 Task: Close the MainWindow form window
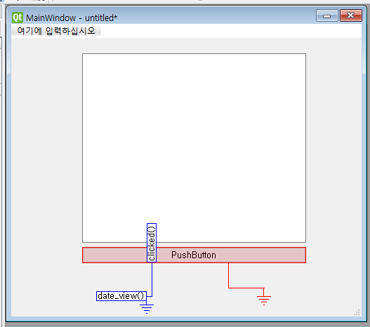(351, 15)
